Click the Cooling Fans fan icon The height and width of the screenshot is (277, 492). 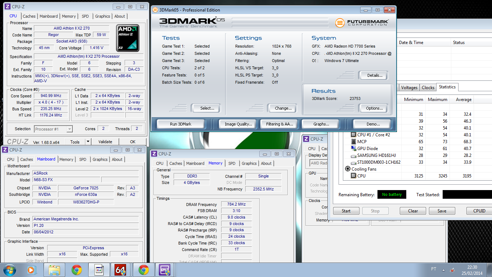(348, 169)
